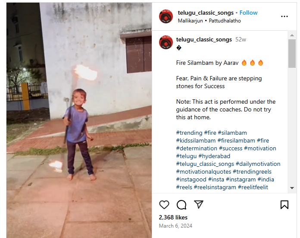Open the #dailymotivation hashtag
300x238 pixels.
(x=258, y=164)
